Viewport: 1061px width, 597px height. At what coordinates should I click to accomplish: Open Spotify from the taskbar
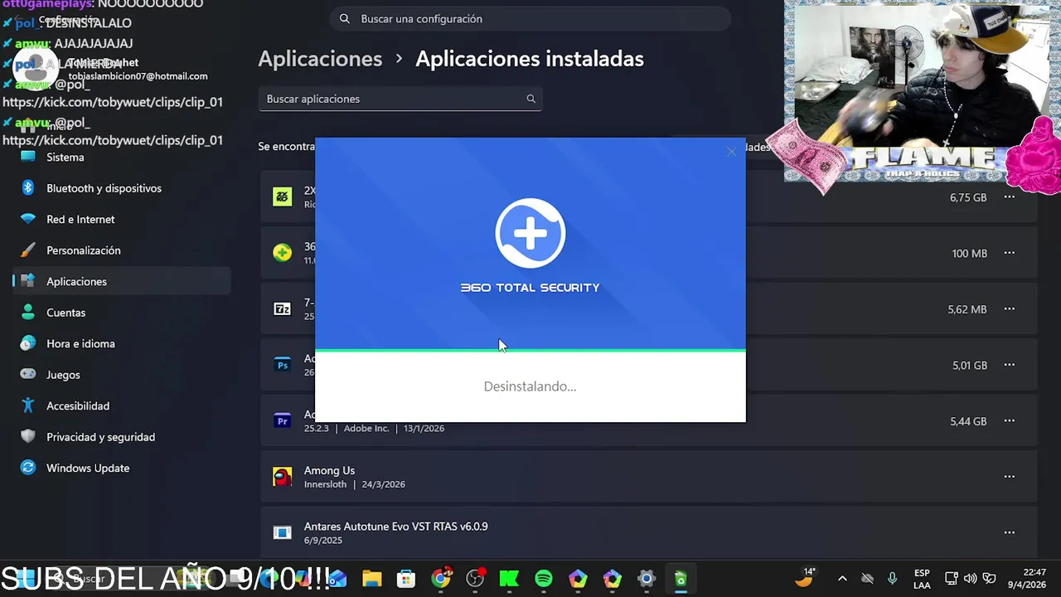pos(544,579)
